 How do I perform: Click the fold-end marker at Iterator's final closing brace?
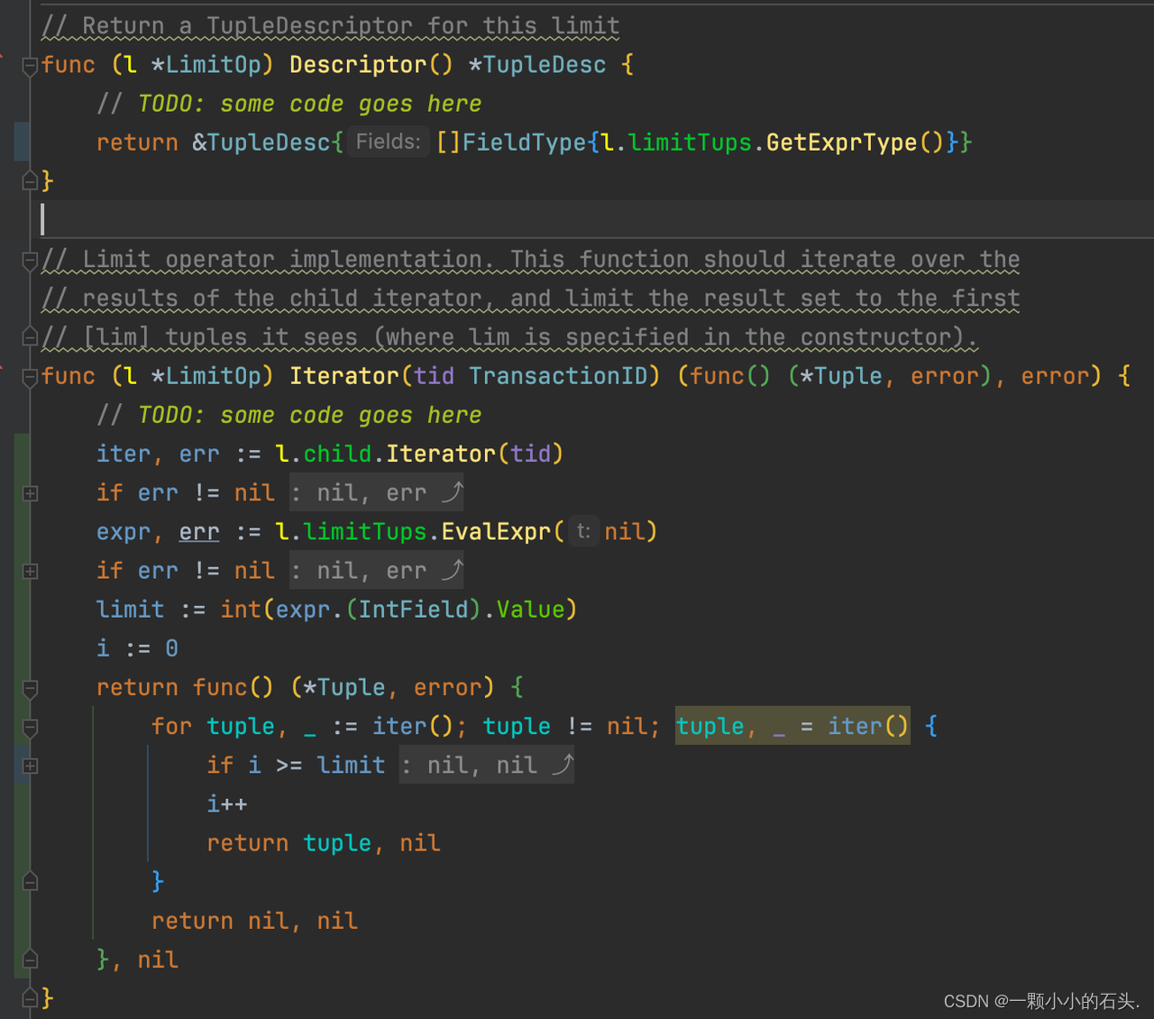point(30,998)
